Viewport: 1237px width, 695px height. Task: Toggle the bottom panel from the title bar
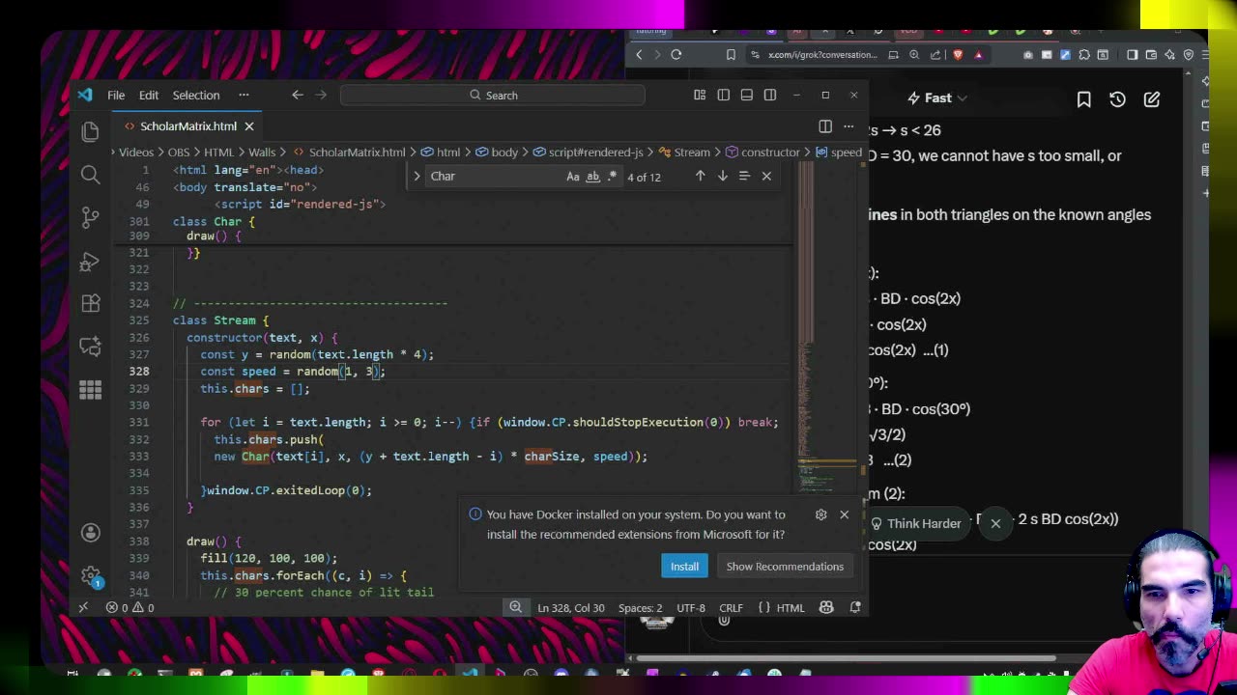(746, 95)
